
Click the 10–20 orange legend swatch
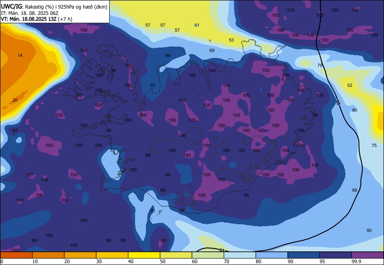(48, 255)
